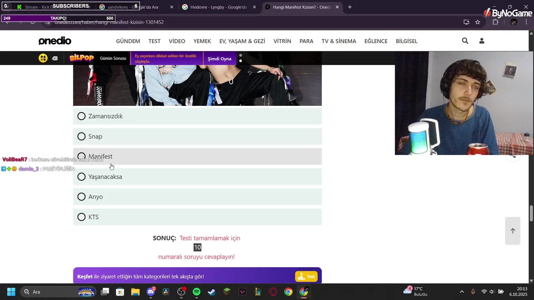Open the user account icon
The image size is (534, 300).
pyautogui.click(x=482, y=41)
